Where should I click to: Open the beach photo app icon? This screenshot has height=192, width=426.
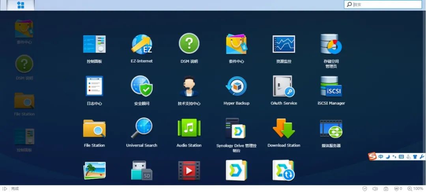(x=94, y=170)
